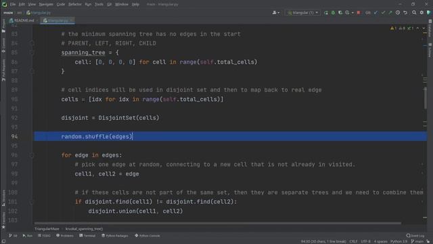Collapse the for edge loop fold marker
433x244 pixels.
coord(32,155)
